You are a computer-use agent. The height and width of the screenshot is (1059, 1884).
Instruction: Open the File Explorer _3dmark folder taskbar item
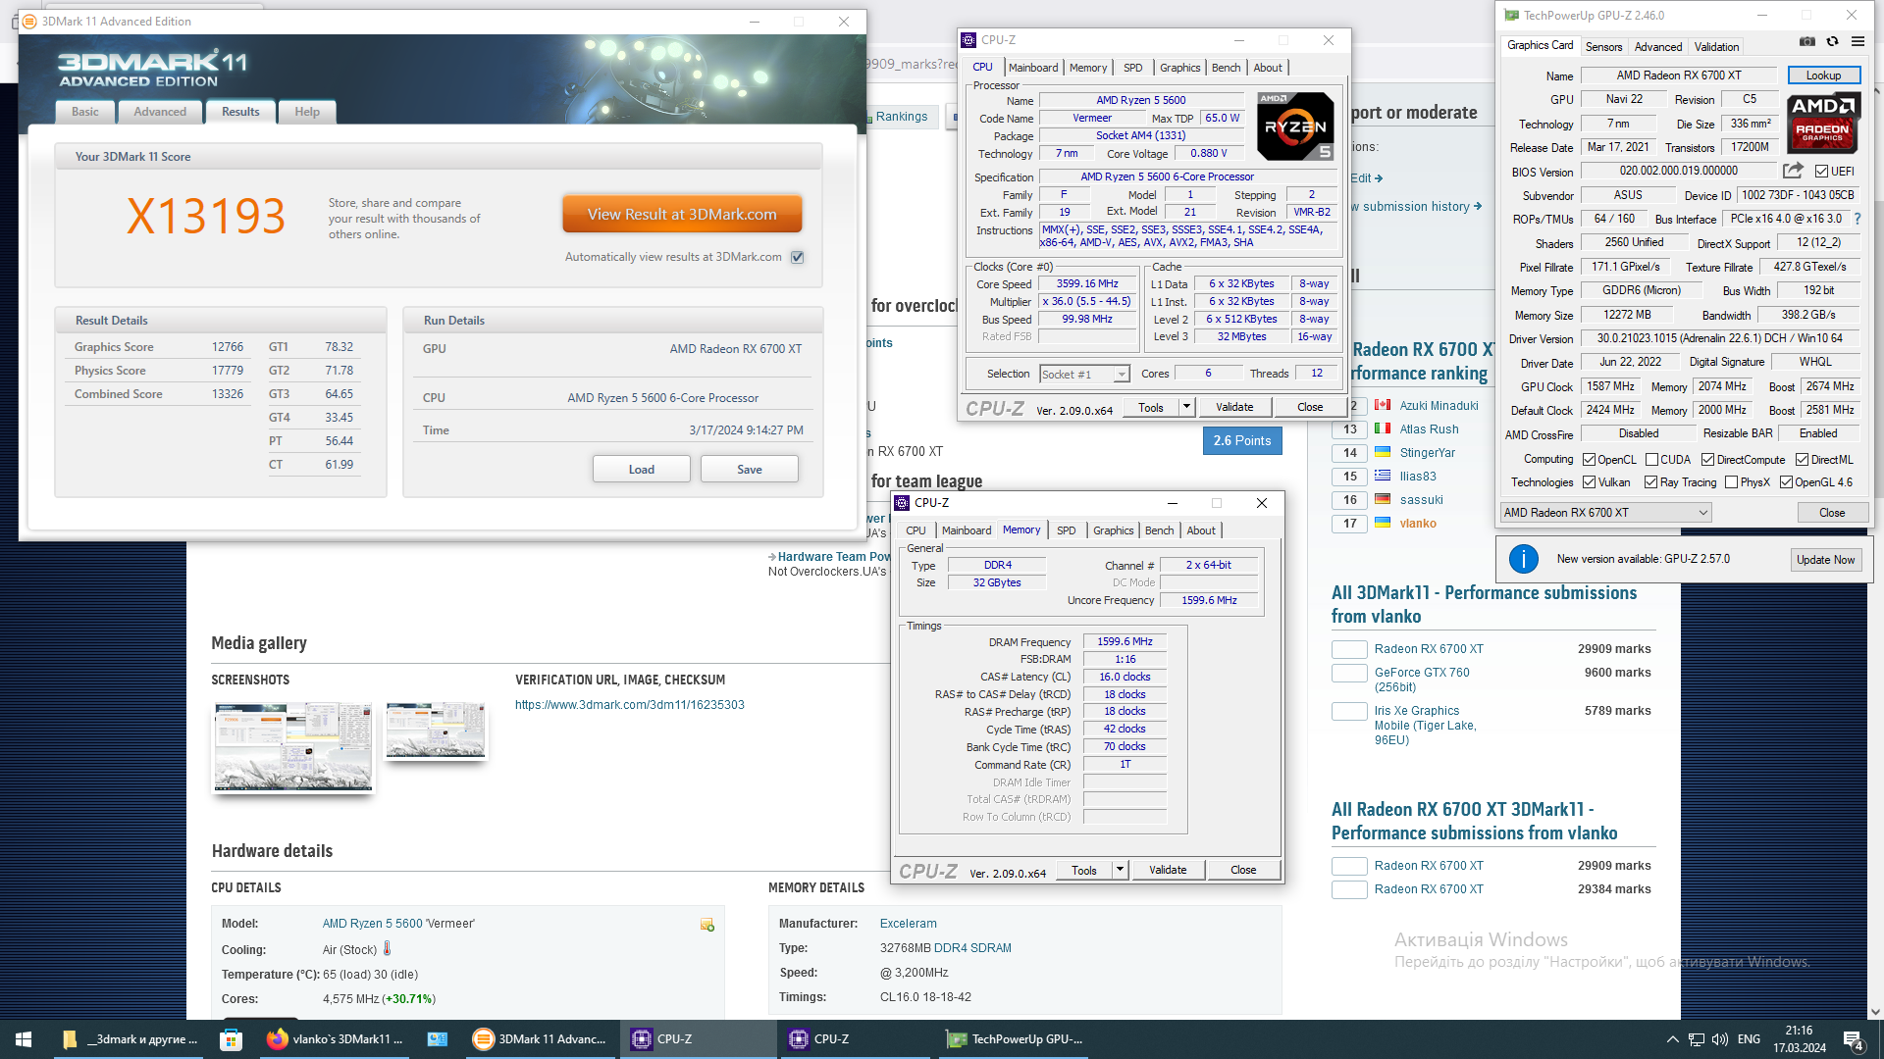pyautogui.click(x=131, y=1039)
